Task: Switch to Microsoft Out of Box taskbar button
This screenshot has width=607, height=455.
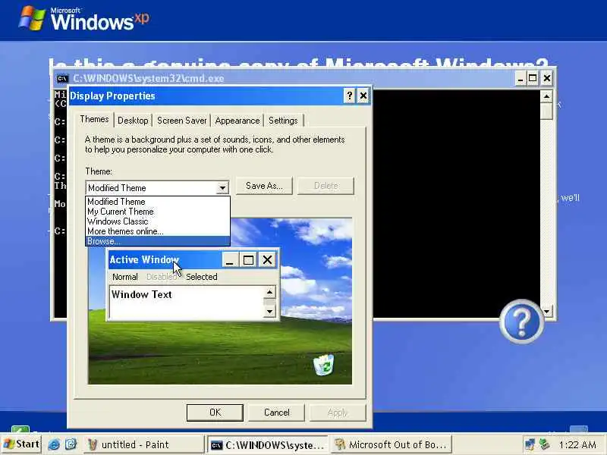Action: [391, 444]
